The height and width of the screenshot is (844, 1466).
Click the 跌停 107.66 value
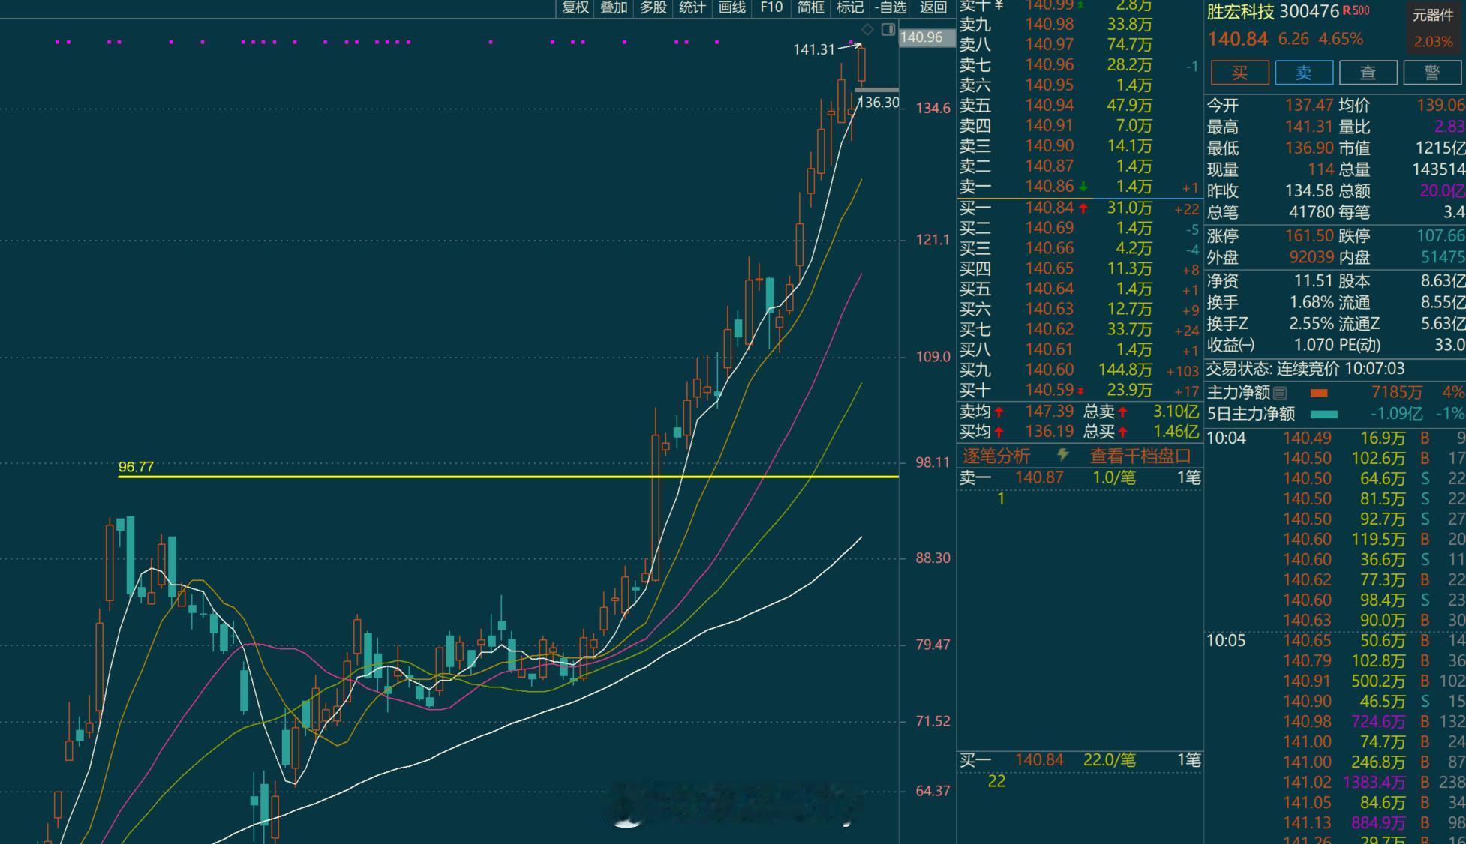point(1440,236)
